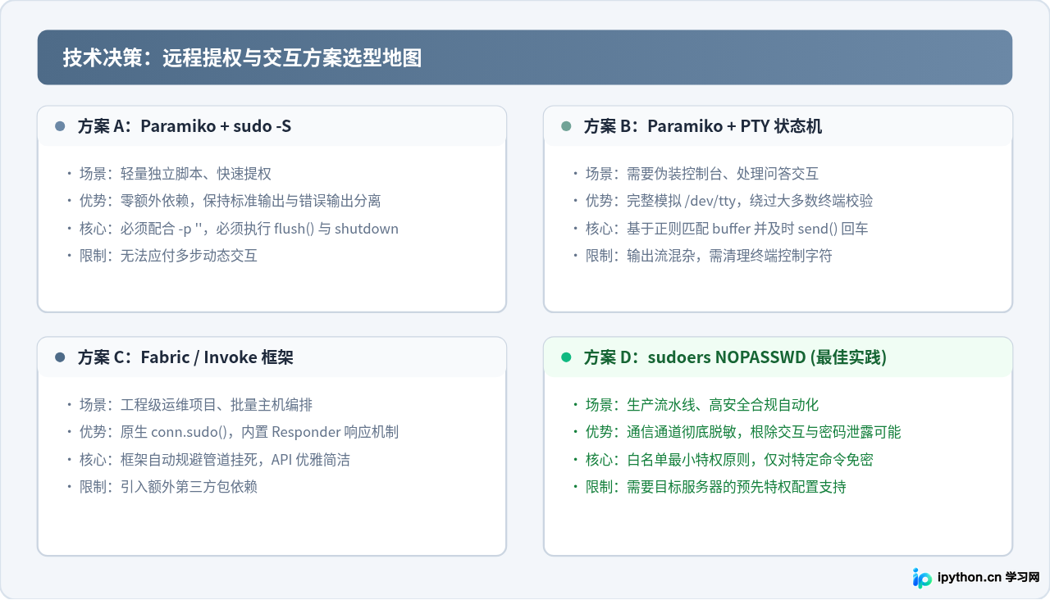Click line 优势：通信通道彻底脱敏，根除交互与密码泄露可能
This screenshot has width=1050, height=600.
pyautogui.click(x=742, y=432)
